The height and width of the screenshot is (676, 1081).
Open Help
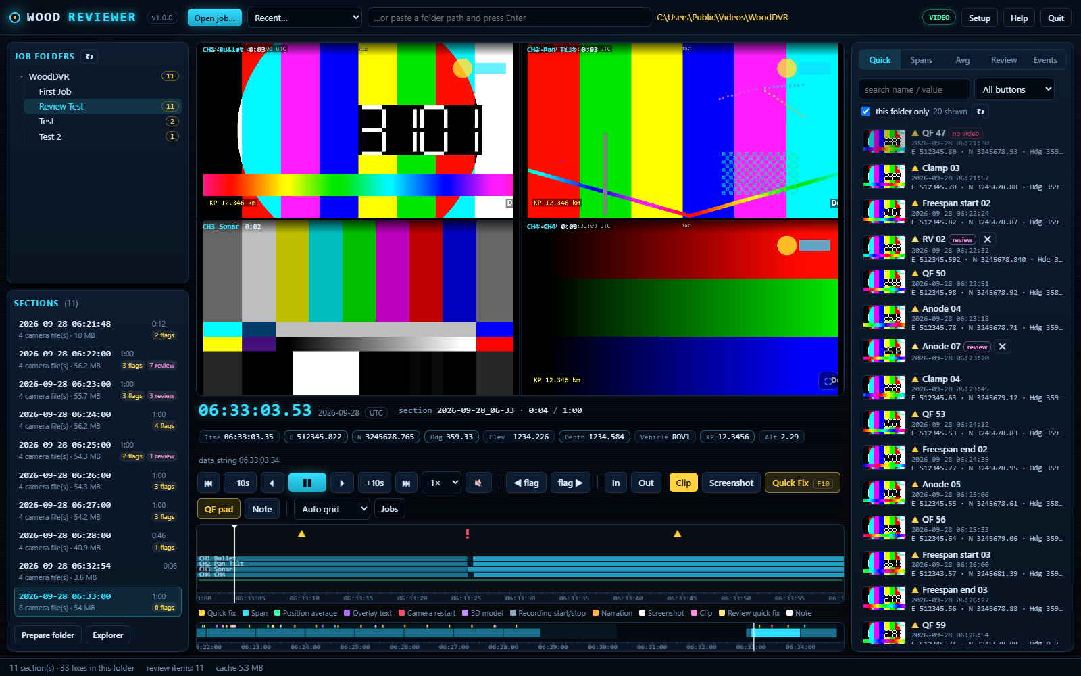[x=1019, y=18]
